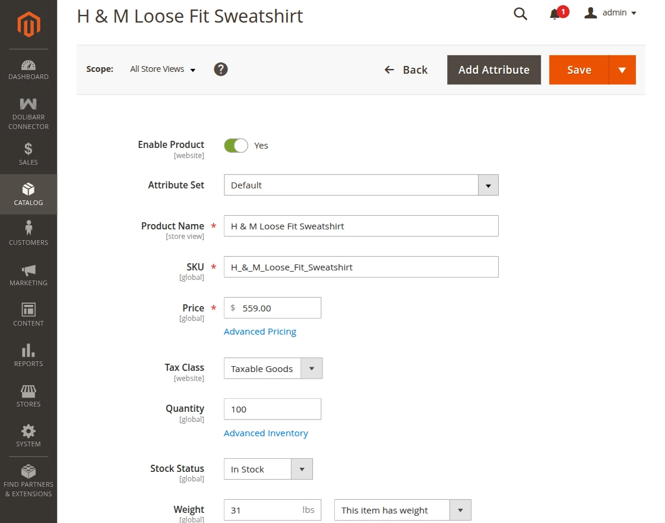The width and height of the screenshot is (665, 523).
Task: Change the Tax Class selection
Action: [311, 368]
